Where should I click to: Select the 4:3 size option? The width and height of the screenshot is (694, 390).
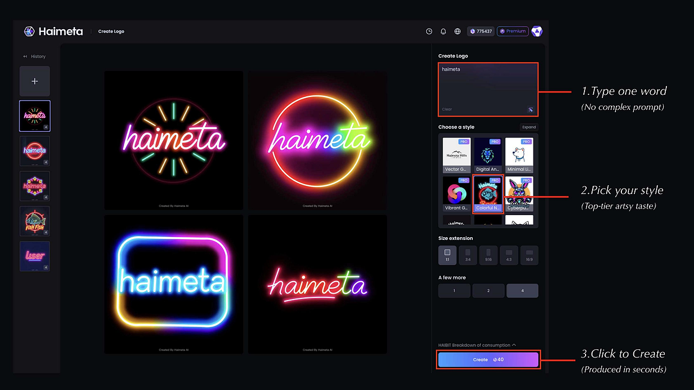(x=509, y=255)
